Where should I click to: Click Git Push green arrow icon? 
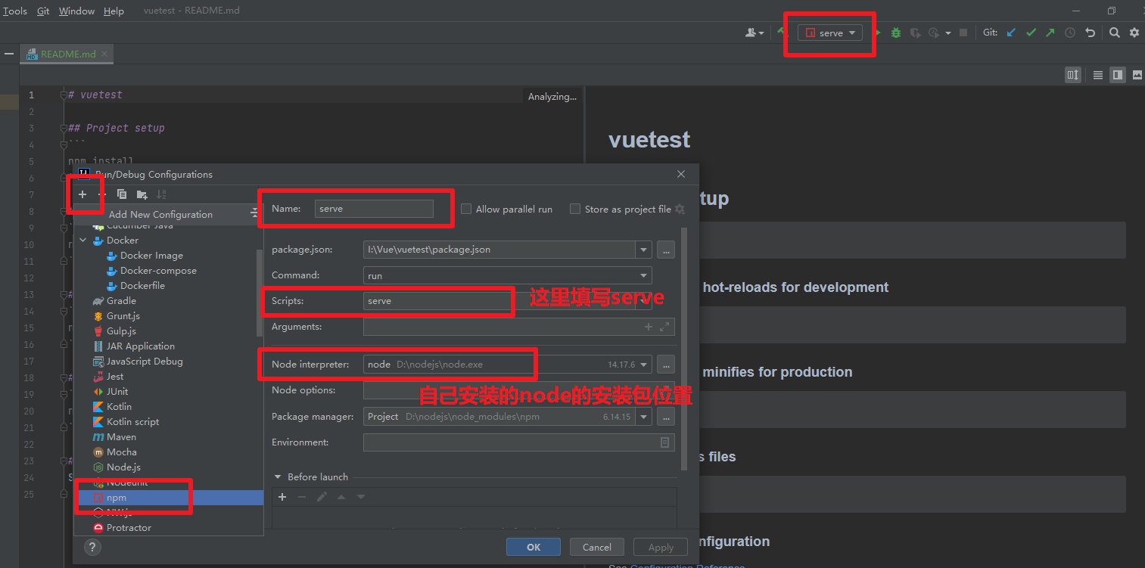(1050, 33)
